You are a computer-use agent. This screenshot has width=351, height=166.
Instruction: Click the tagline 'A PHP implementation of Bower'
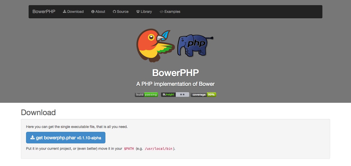[175, 84]
